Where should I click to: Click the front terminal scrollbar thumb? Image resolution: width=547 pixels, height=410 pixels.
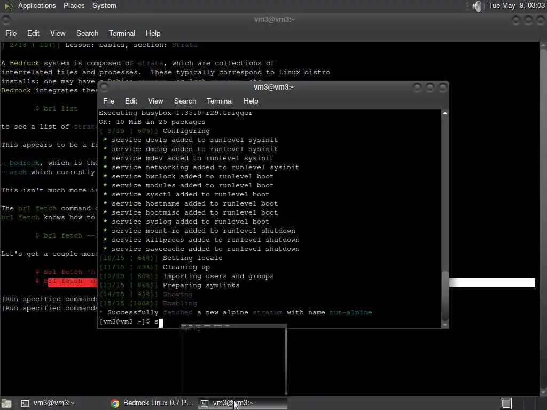point(445,296)
